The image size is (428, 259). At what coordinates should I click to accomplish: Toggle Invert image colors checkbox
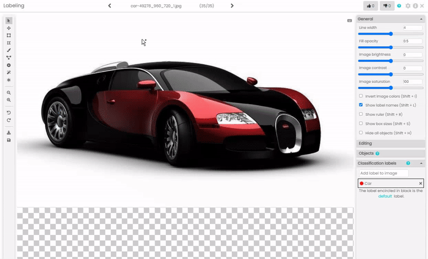click(x=361, y=96)
